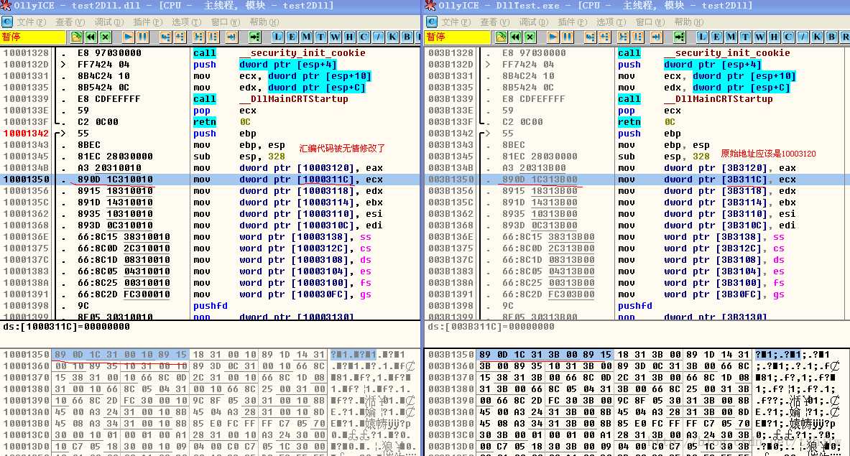Click Go to address icon in test2Dll.dll window
Viewport: 850px width, 456px height.
(x=255, y=37)
